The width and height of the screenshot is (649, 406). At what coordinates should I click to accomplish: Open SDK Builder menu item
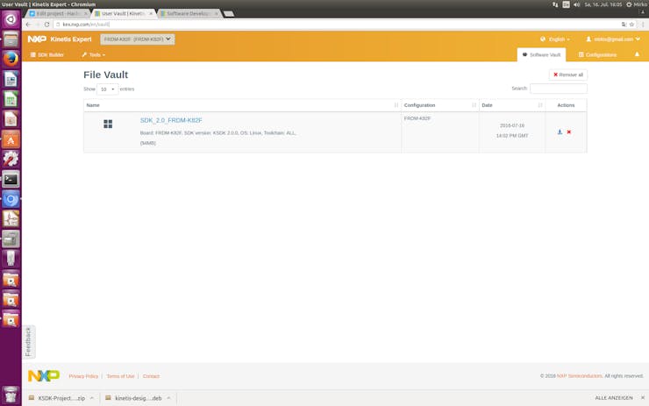(46, 54)
